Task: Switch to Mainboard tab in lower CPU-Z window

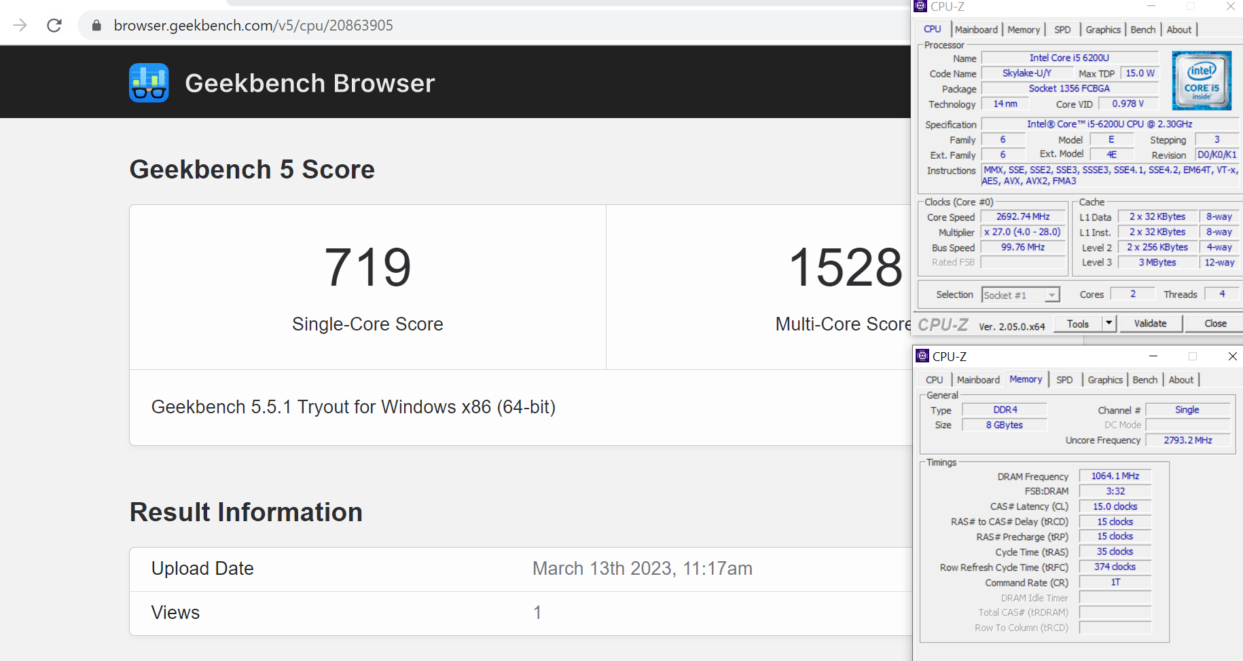Action: tap(978, 380)
